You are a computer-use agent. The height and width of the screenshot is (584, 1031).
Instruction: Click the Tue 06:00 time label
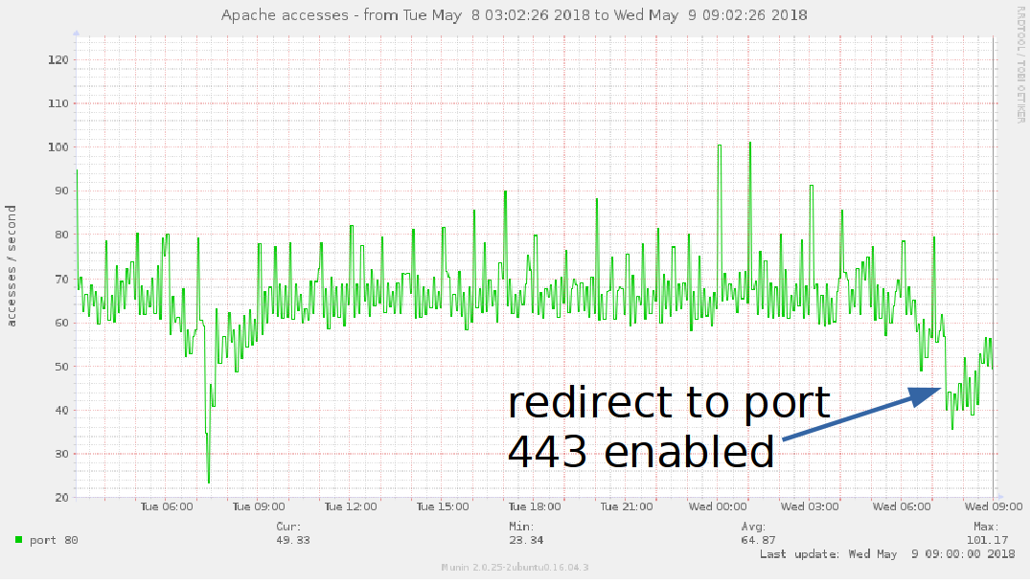coord(167,507)
